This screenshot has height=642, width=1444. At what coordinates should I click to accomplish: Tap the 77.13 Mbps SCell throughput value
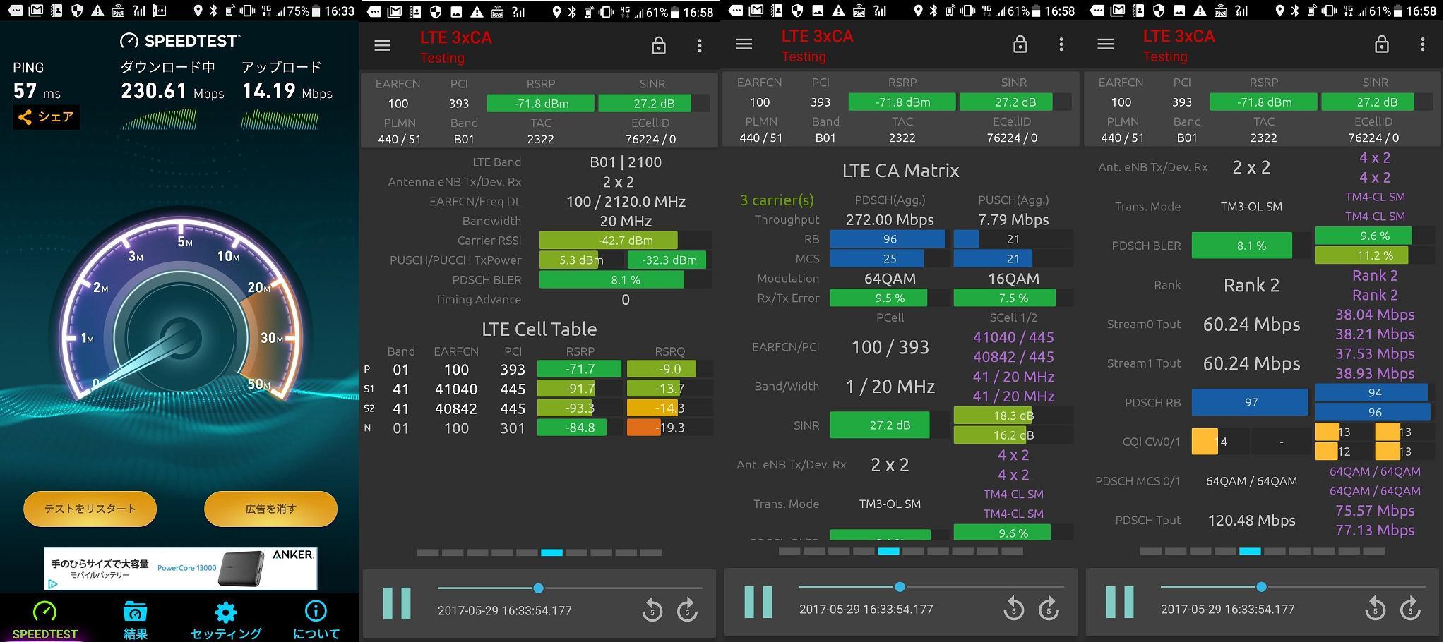coord(1375,530)
